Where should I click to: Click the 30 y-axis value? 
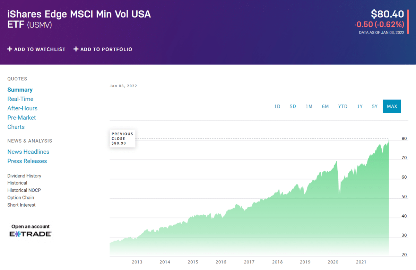[404, 235]
